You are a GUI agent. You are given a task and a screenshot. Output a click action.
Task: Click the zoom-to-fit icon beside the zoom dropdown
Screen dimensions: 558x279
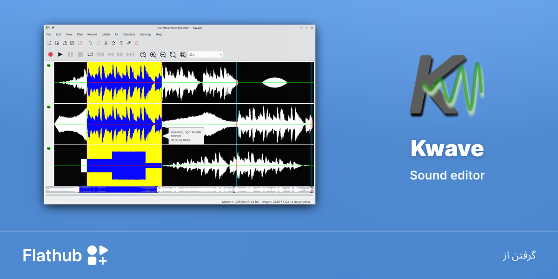point(183,54)
